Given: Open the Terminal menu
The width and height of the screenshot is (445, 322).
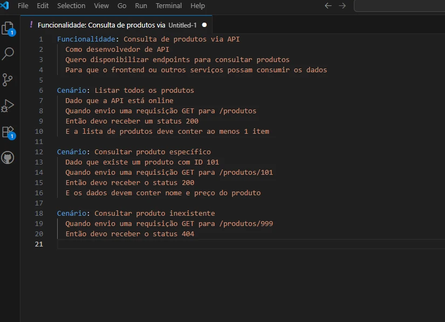Looking at the screenshot, I should tap(169, 6).
